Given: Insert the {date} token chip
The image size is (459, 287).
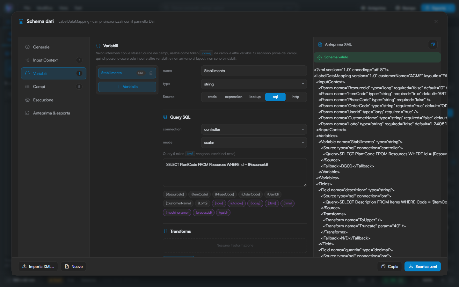Looking at the screenshot, I should tap(272, 203).
